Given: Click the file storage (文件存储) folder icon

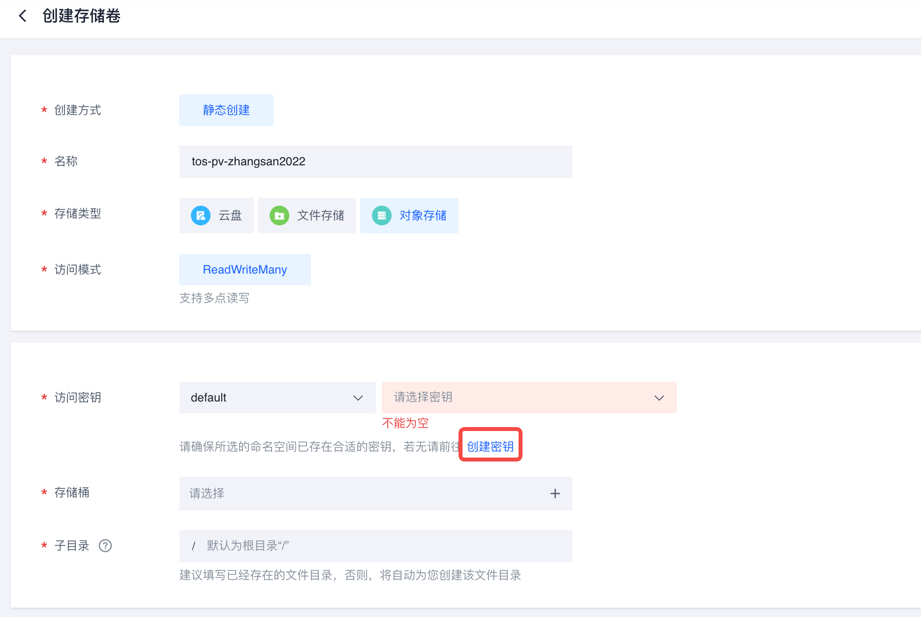Looking at the screenshot, I should pyautogui.click(x=279, y=216).
